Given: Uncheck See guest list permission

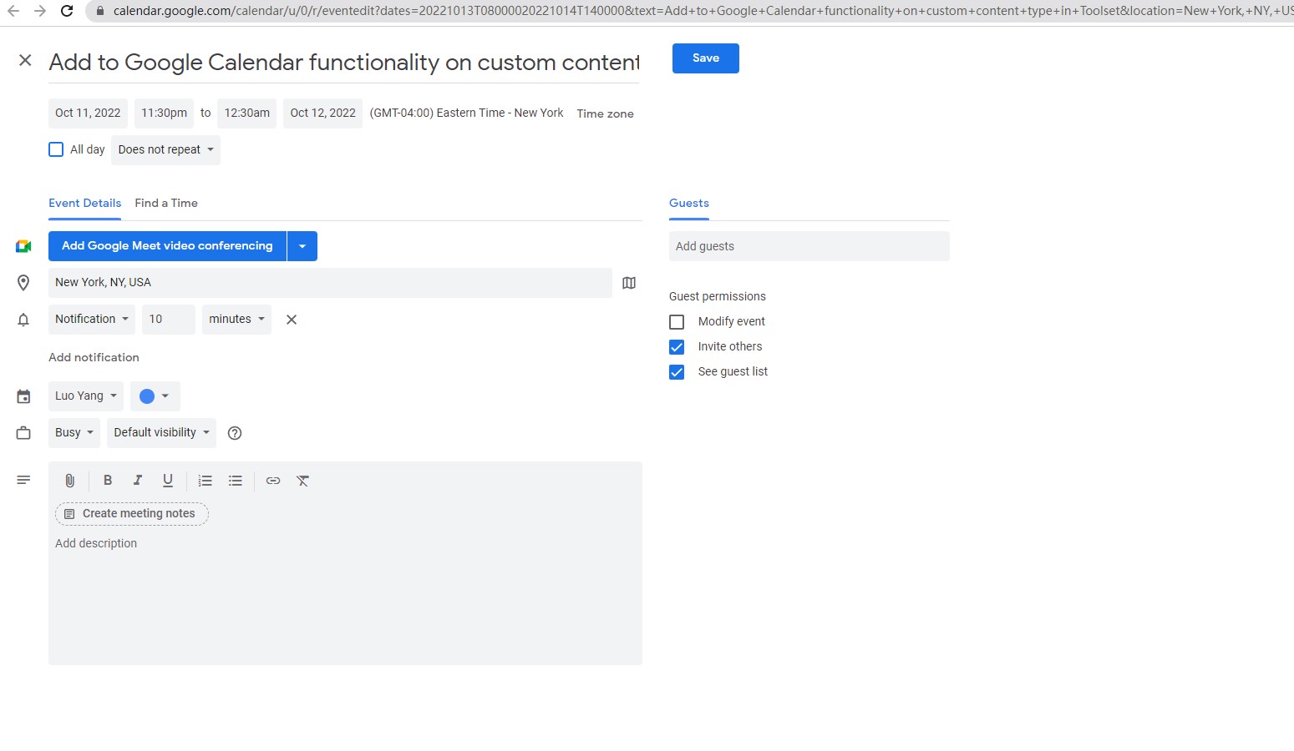Looking at the screenshot, I should (x=677, y=372).
